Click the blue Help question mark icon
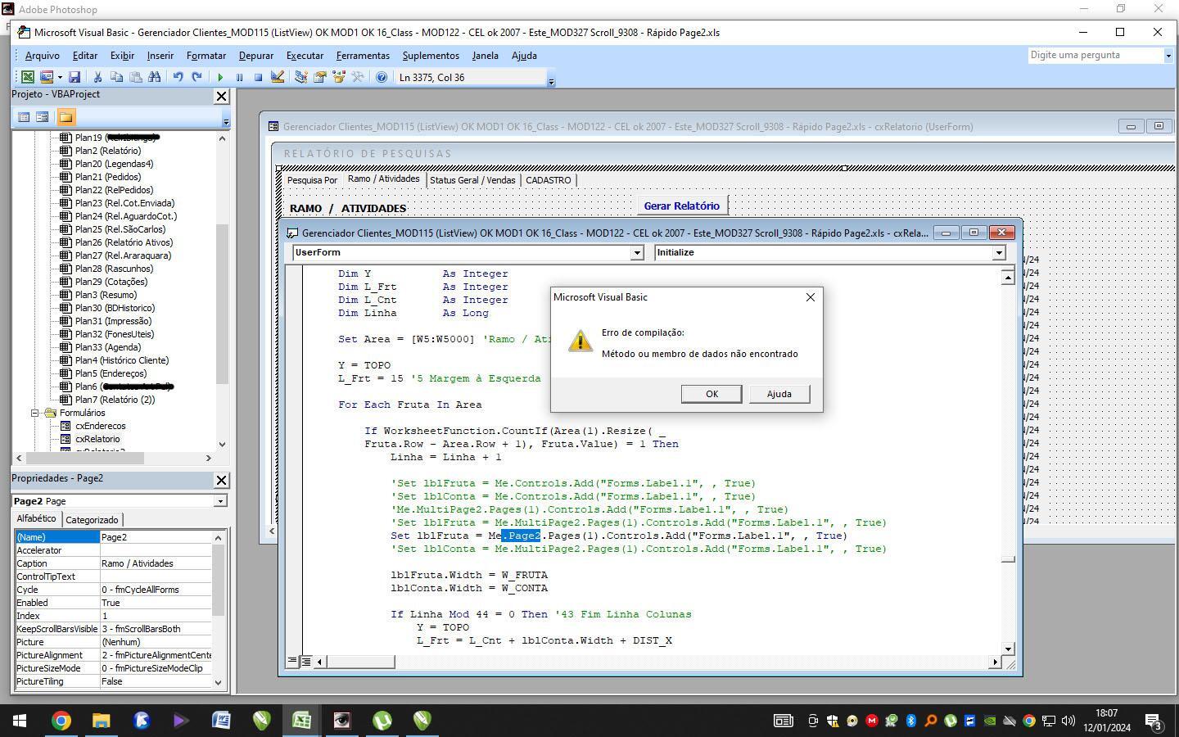 click(x=382, y=77)
